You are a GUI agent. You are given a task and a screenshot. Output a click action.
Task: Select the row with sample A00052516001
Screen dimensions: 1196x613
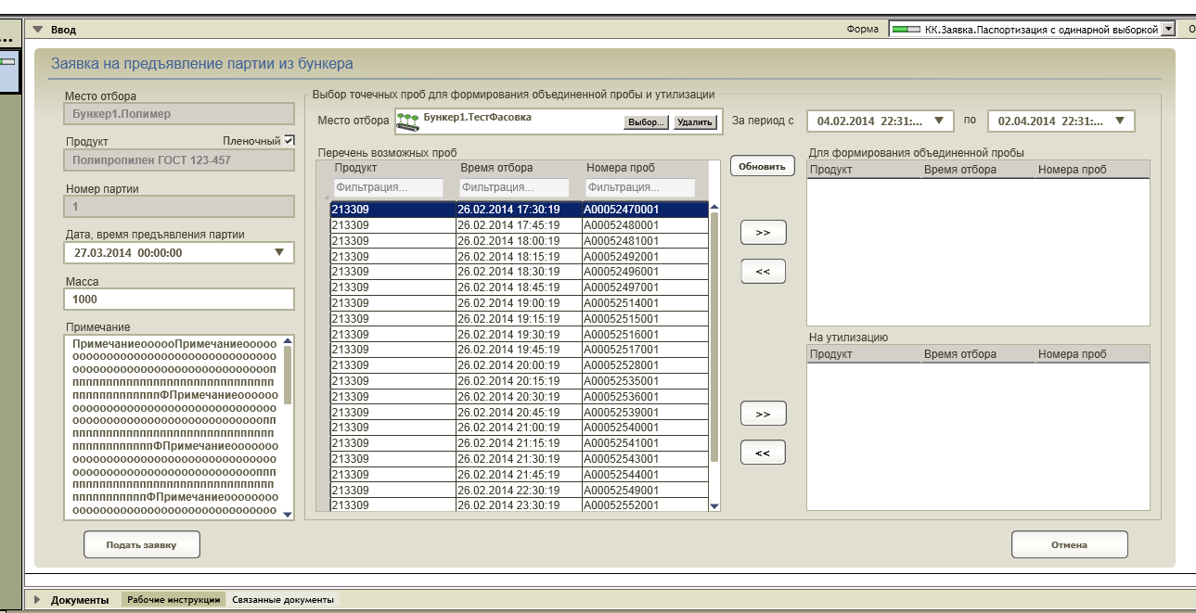(519, 334)
